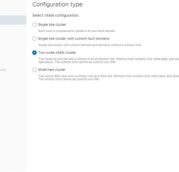Image resolution: width=179 pixels, height=172 pixels.
Task: Enable the Stretched cluster radio option
Action: pyautogui.click(x=35, y=70)
